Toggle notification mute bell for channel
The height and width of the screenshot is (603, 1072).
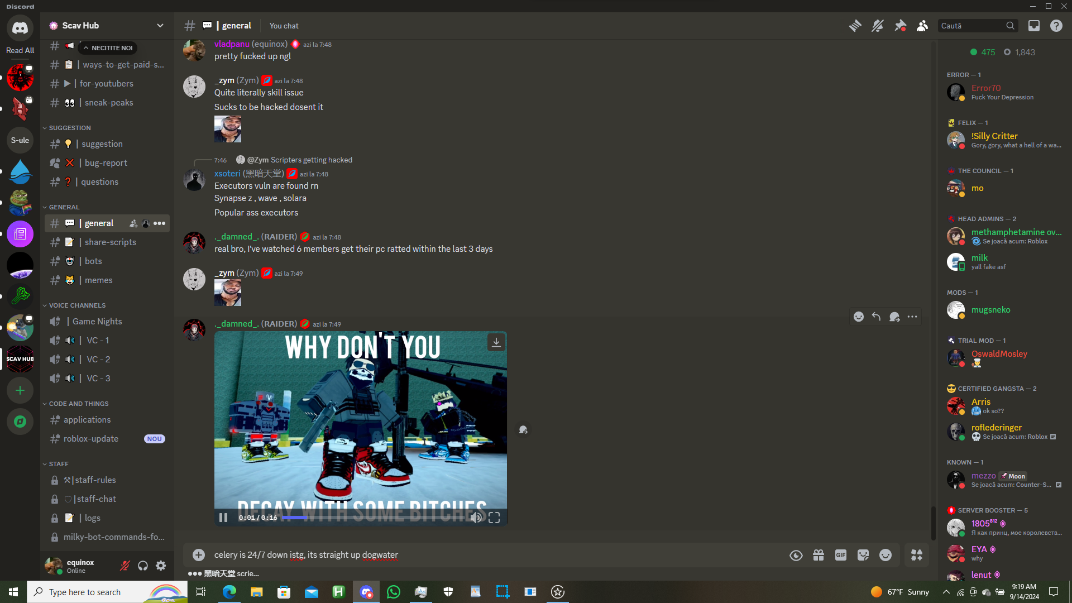(878, 26)
